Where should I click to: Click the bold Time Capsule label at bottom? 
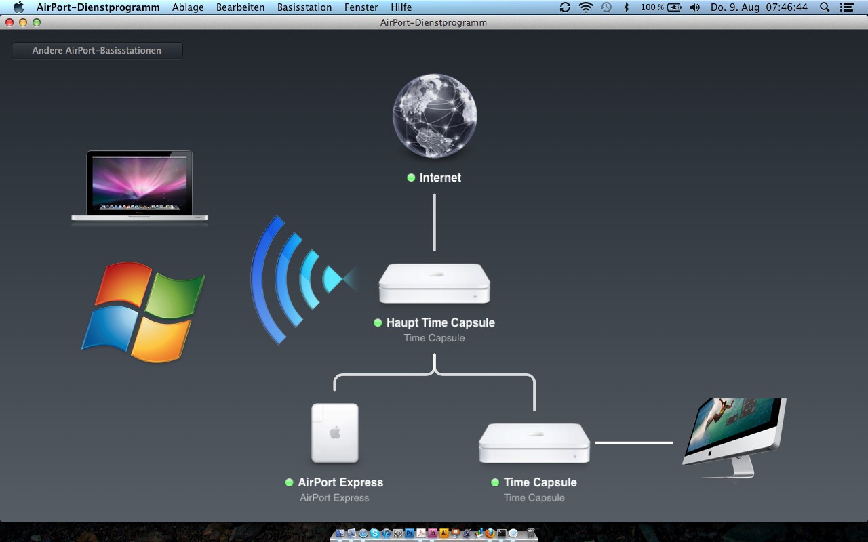pos(540,482)
